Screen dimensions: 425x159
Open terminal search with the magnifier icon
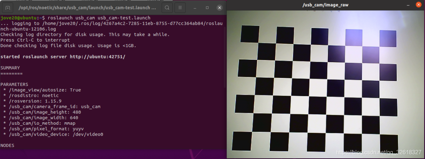click(x=167, y=7)
